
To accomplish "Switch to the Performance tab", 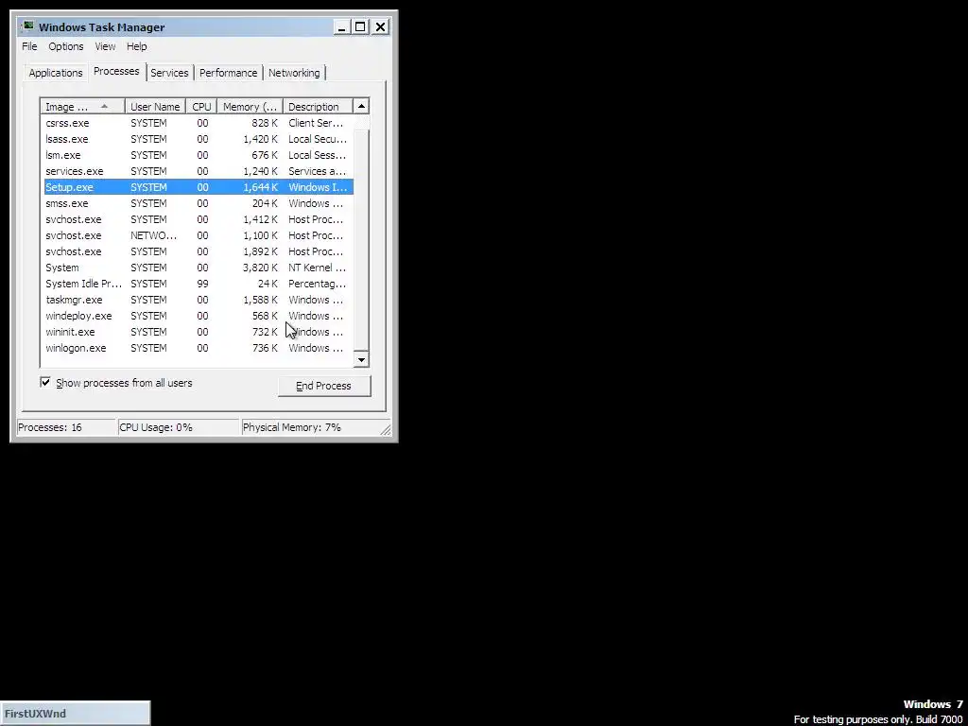I will tap(229, 73).
